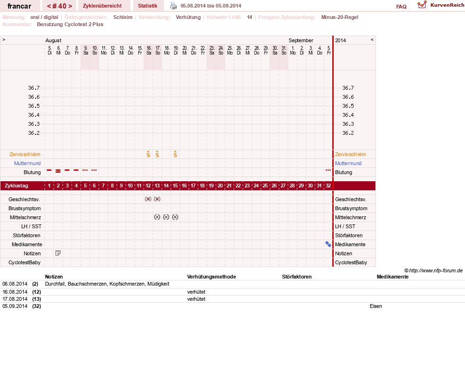The height and width of the screenshot is (390, 465).
Task: Click the Zervixschleim S+ symbol on August 17
Action: [157, 154]
